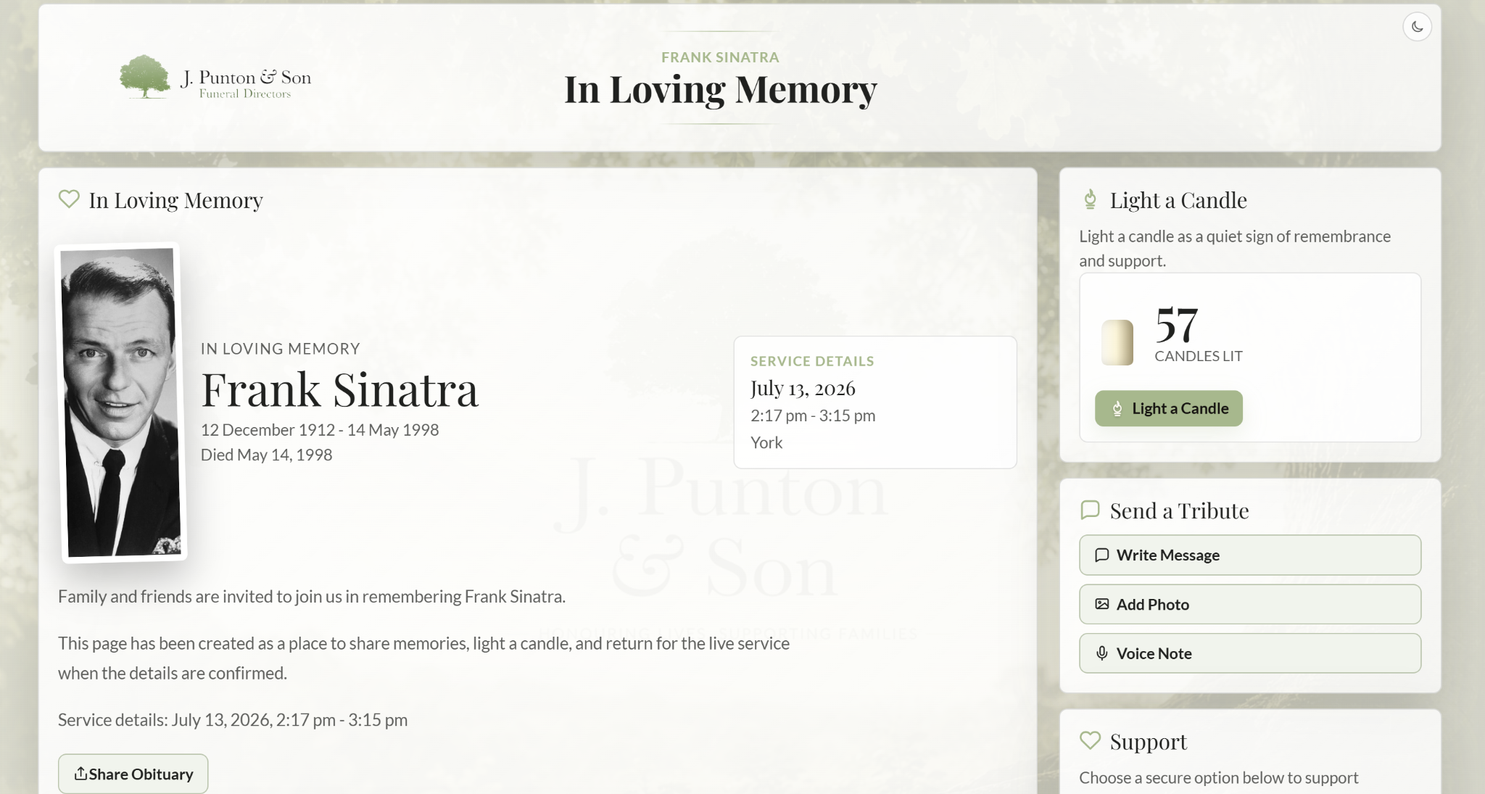Click the speech bubble icon by Send a Tribute
1485x794 pixels.
[1090, 510]
